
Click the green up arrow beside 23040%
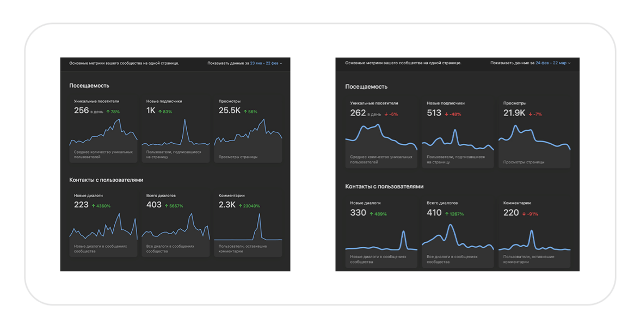[x=240, y=206]
